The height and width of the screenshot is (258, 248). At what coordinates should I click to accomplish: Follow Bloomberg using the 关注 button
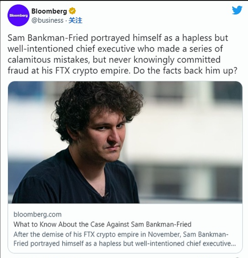point(75,20)
